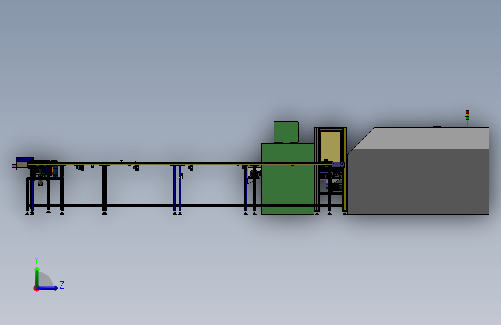Select the tan yellow panel in the framed station
501x325 pixels.
coord(331,146)
